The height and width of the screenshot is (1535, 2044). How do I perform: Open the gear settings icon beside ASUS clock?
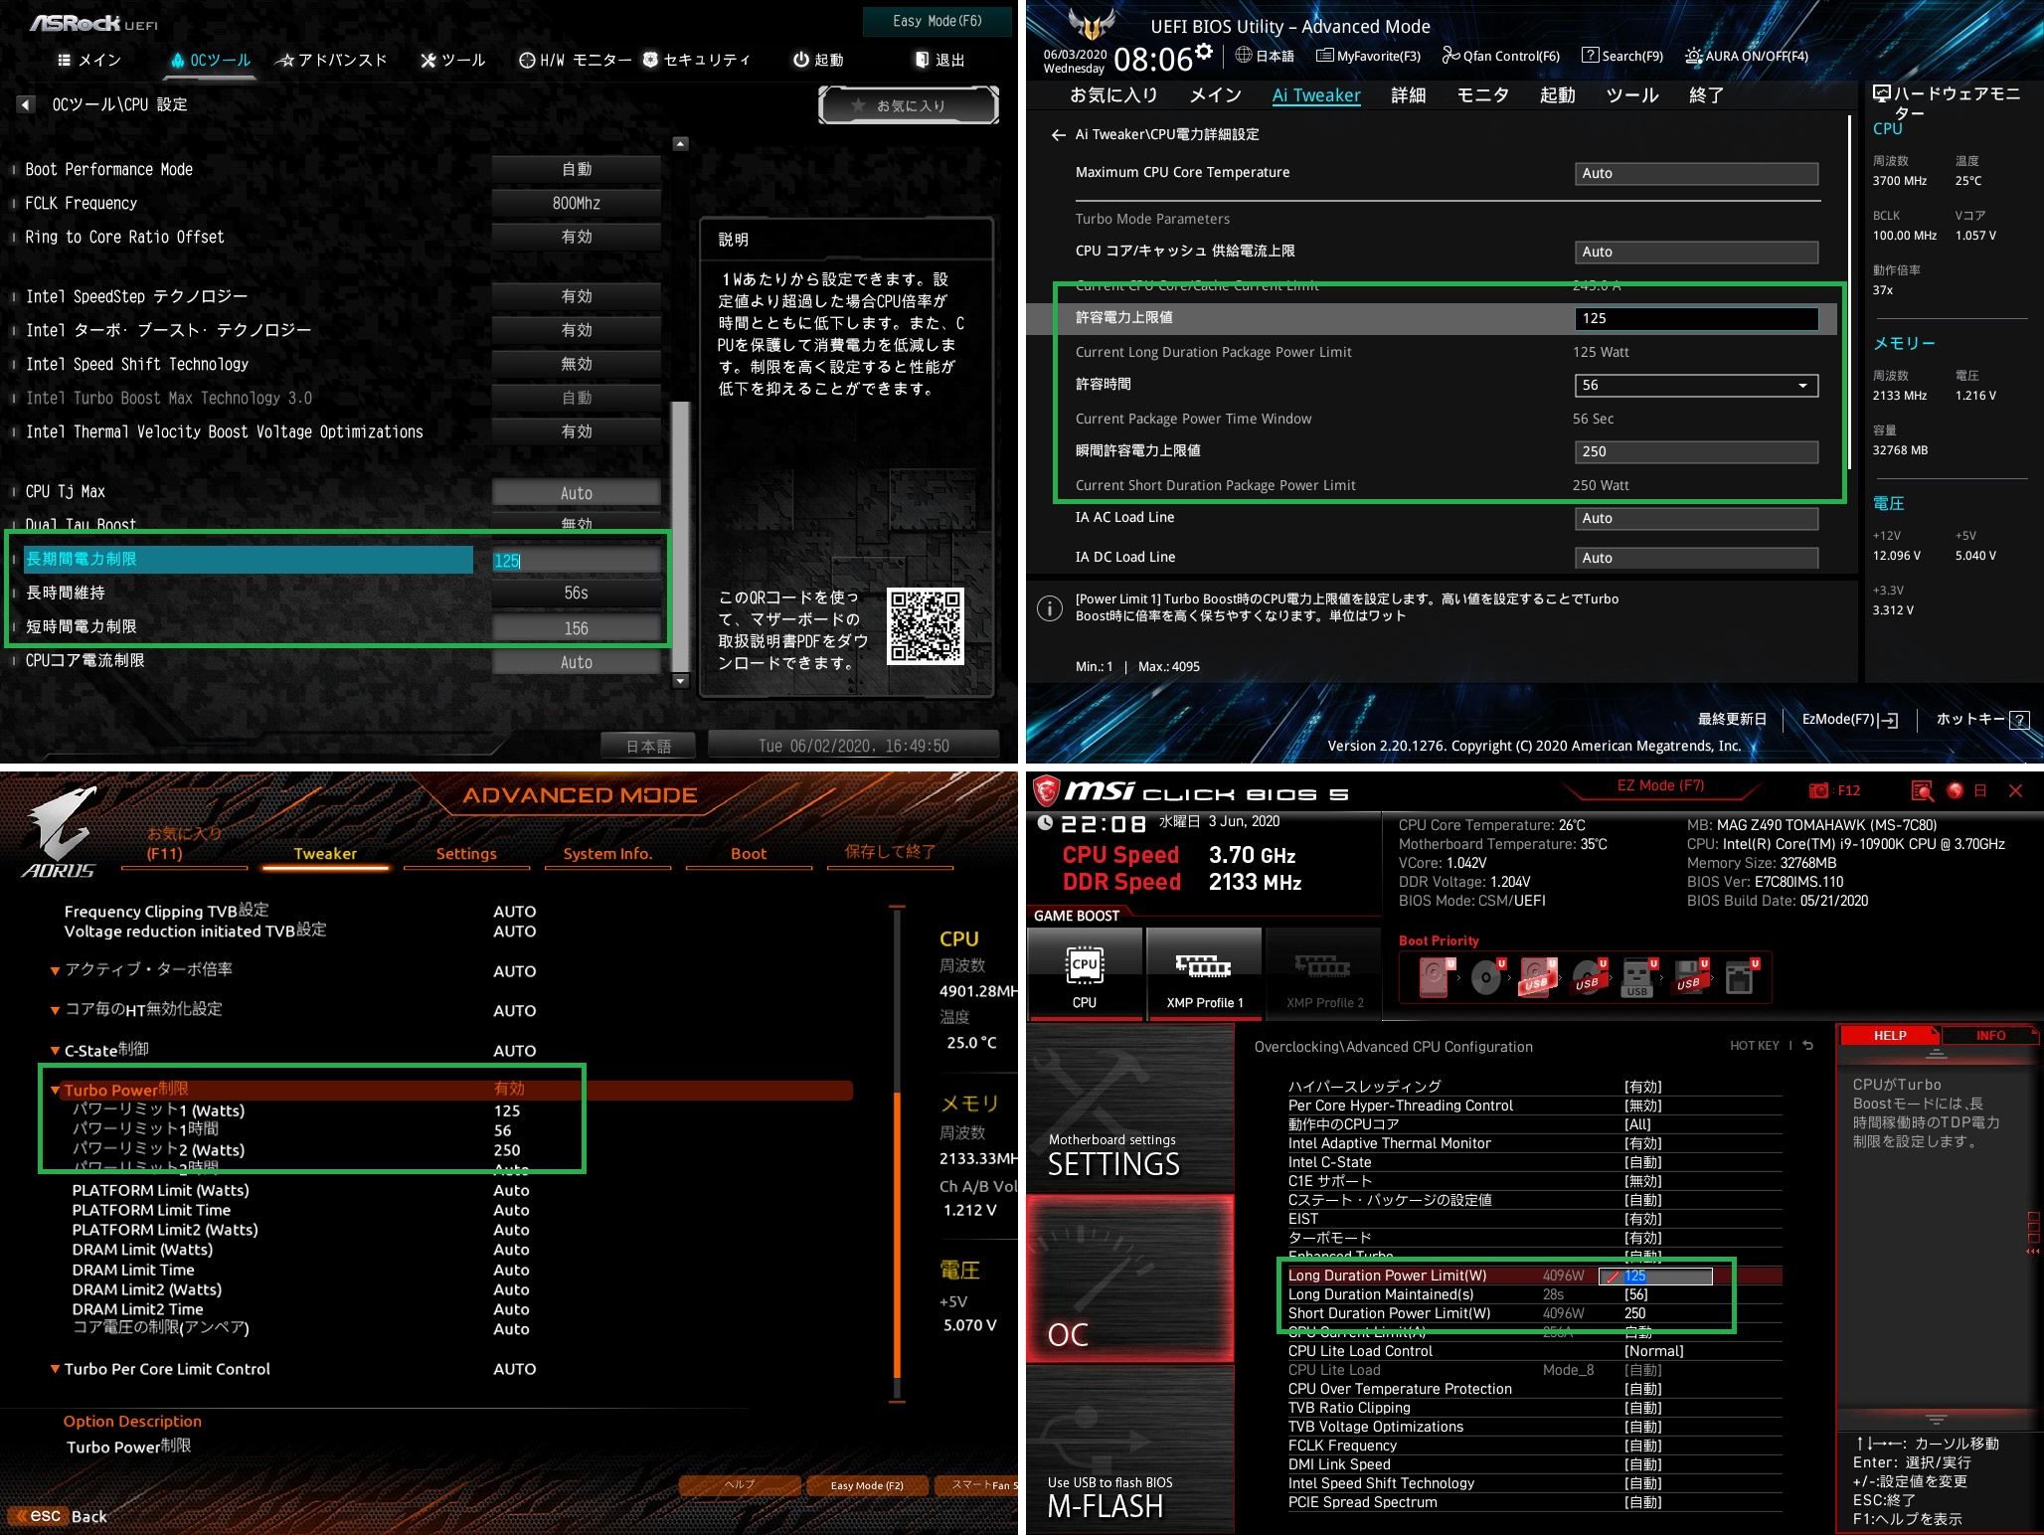tap(1204, 51)
